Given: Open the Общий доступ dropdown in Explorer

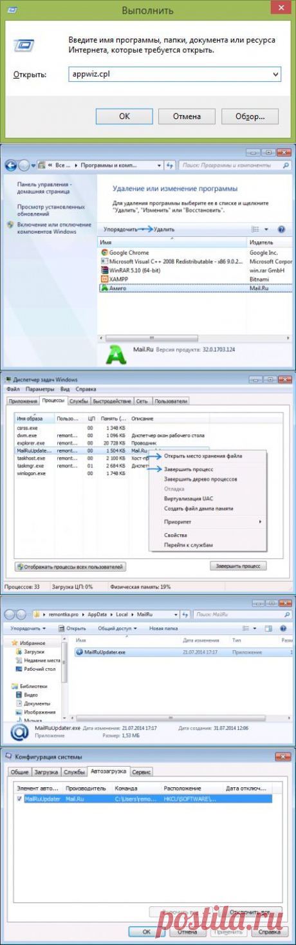Looking at the screenshot, I should tap(116, 628).
